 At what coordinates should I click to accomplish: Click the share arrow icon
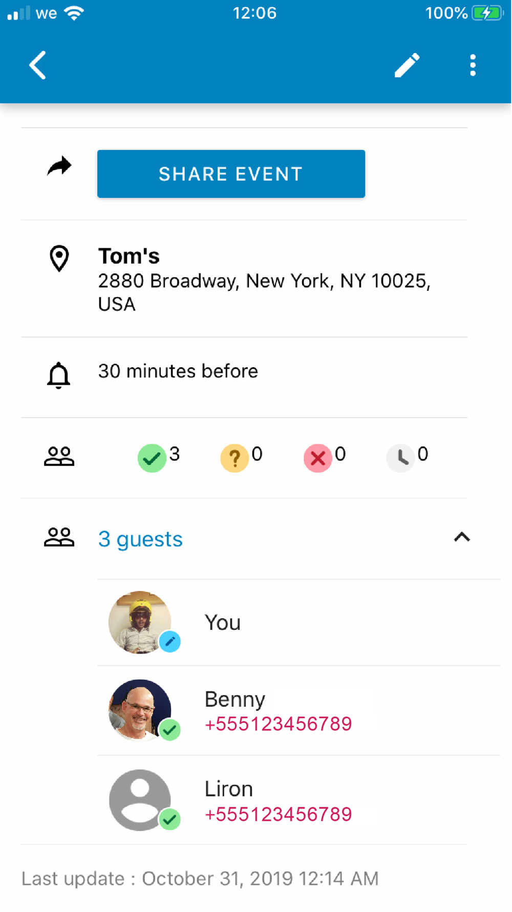coord(59,166)
